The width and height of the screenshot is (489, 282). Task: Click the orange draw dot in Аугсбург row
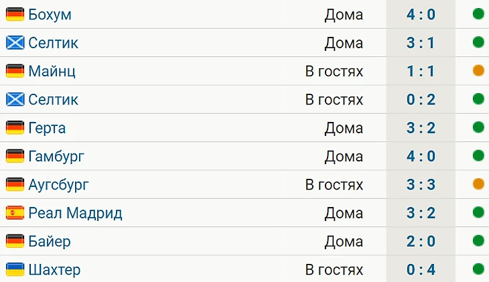tap(478, 184)
